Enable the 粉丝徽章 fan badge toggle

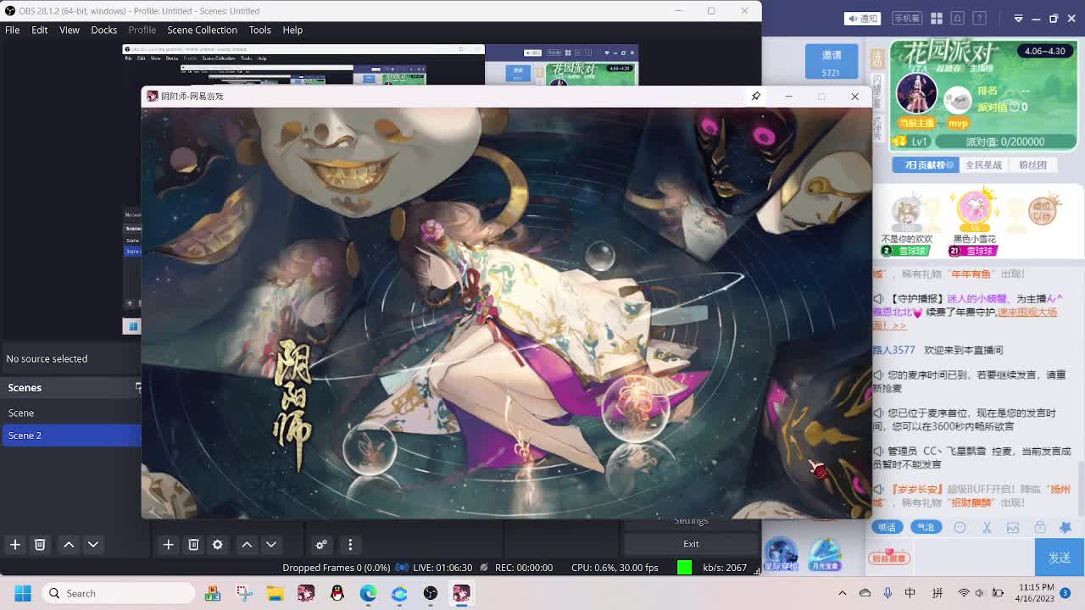[x=888, y=557]
